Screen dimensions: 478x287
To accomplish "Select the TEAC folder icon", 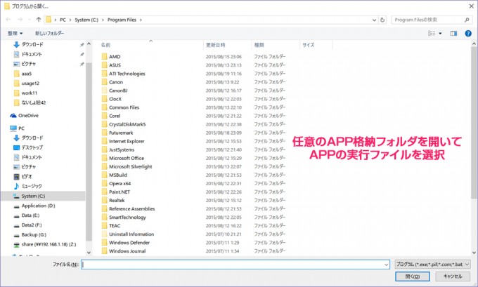I will 104,225.
